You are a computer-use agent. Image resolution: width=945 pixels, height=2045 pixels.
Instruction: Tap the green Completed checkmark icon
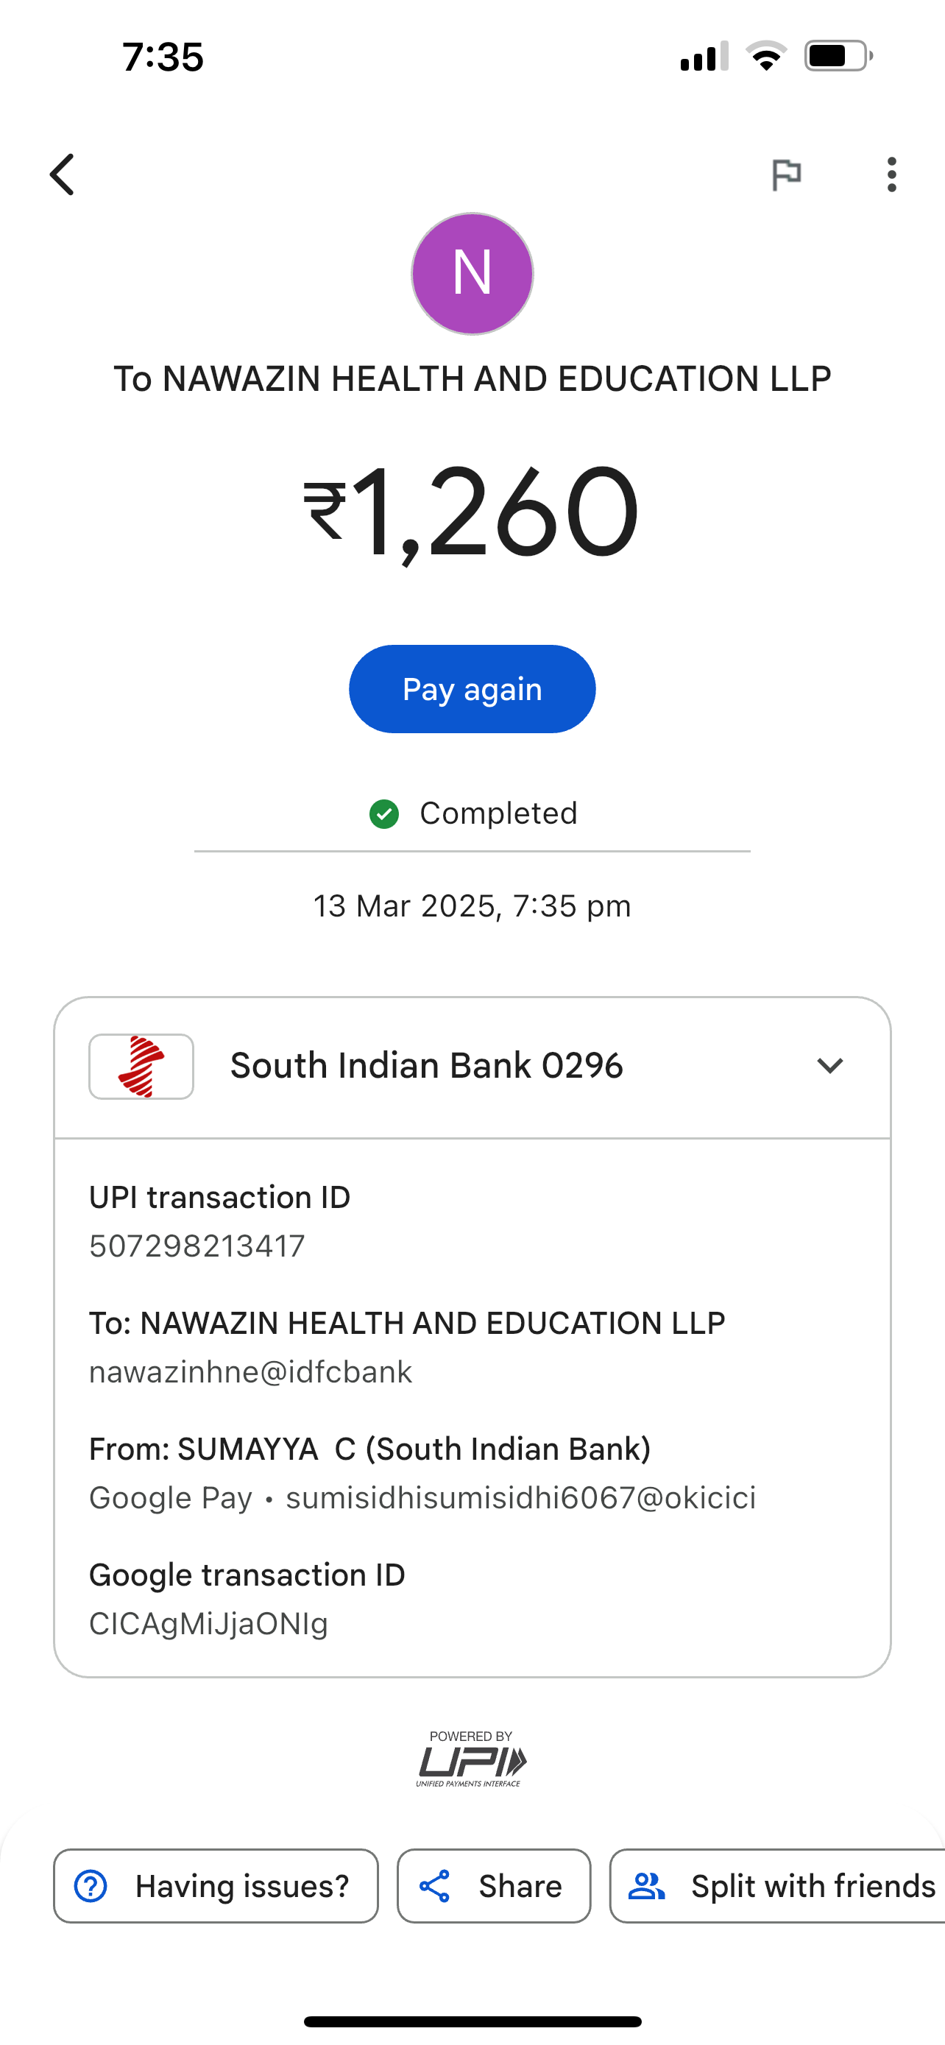click(x=384, y=813)
